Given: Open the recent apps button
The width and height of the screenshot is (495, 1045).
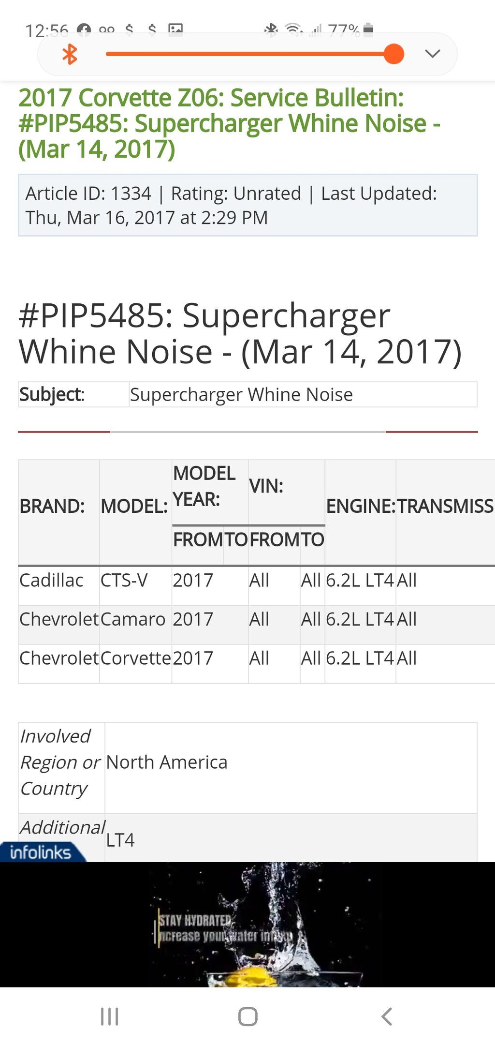Looking at the screenshot, I should [x=109, y=1016].
